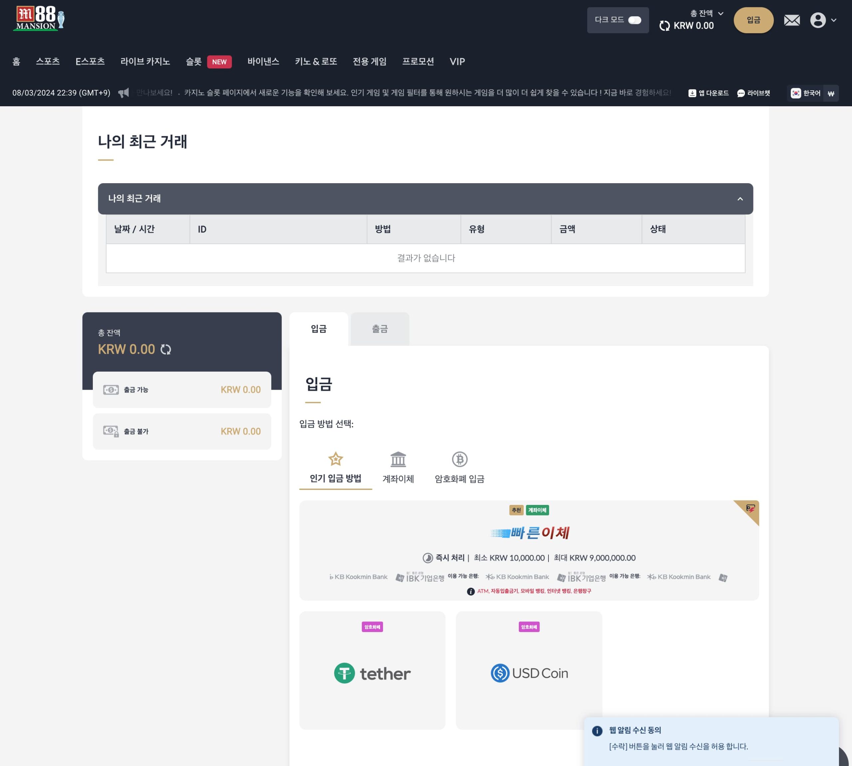
Task: Open live chat 라이브챗 icon
Action: (x=741, y=94)
